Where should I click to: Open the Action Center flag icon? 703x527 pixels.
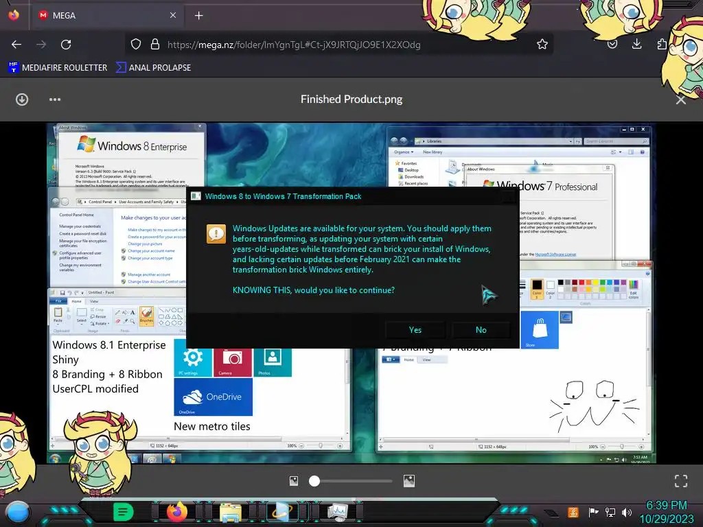click(593, 512)
